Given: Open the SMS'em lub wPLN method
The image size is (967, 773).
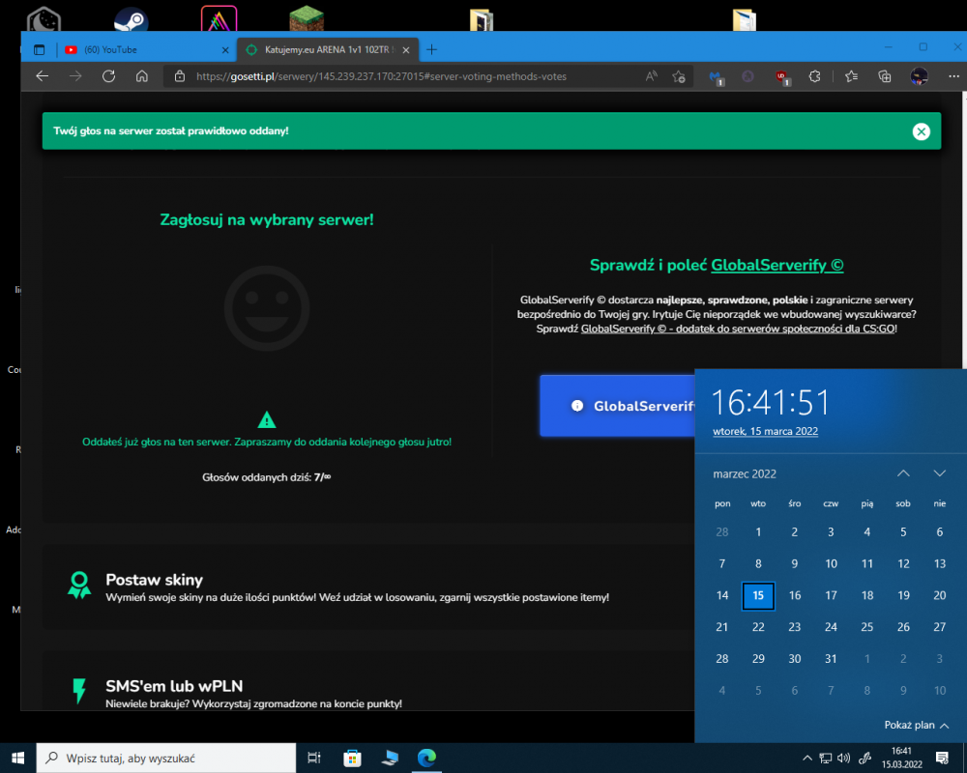Looking at the screenshot, I should click(x=368, y=680).
